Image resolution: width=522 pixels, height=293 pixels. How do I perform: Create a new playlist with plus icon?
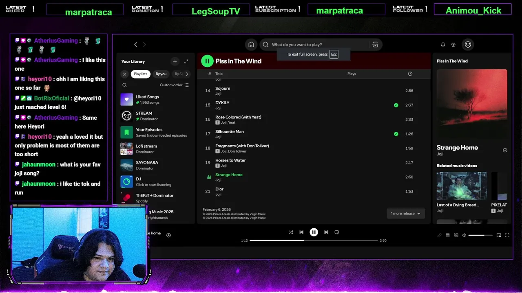[175, 61]
